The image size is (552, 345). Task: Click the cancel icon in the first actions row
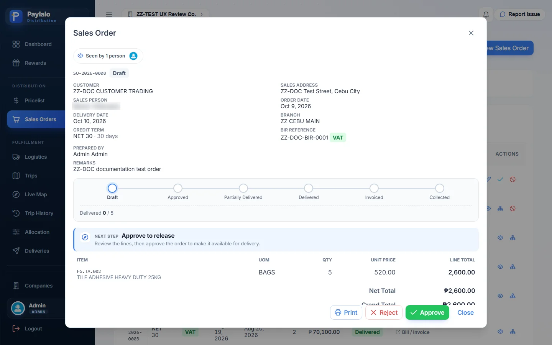pos(513,179)
